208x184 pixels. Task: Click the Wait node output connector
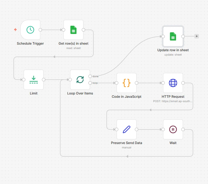pyautogui.click(x=183, y=130)
